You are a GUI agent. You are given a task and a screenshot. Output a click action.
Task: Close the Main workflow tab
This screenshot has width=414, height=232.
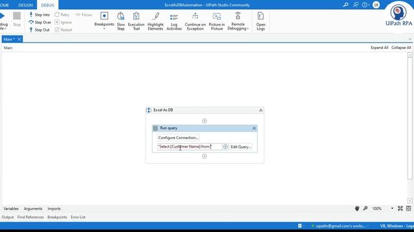coord(19,39)
